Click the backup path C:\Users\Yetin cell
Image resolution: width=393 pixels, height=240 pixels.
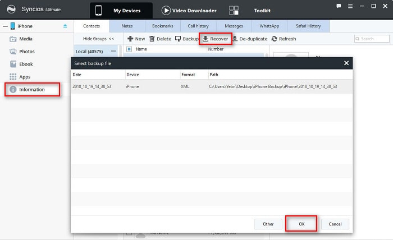pos(273,86)
